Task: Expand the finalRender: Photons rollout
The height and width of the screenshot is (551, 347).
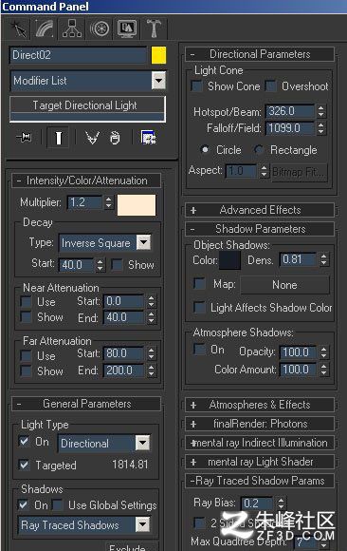Action: 260,424
